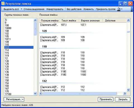Click groups list scroll down arrow
Image resolution: width=134 pixels, height=108 pixels.
(x=35, y=93)
